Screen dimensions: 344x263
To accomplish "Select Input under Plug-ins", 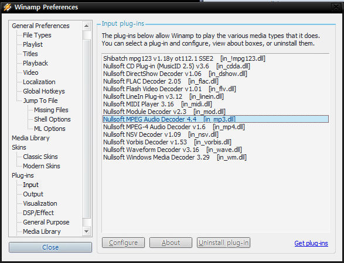I will tap(30, 185).
